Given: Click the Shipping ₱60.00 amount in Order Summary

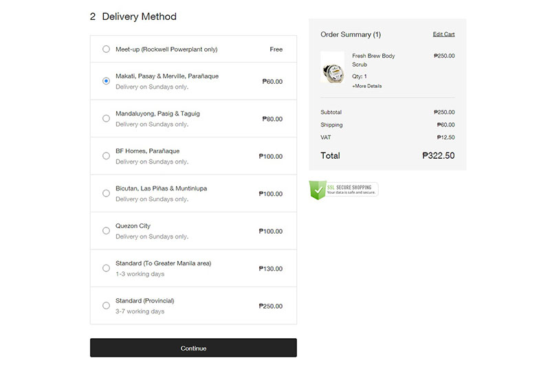Looking at the screenshot, I should tap(445, 125).
